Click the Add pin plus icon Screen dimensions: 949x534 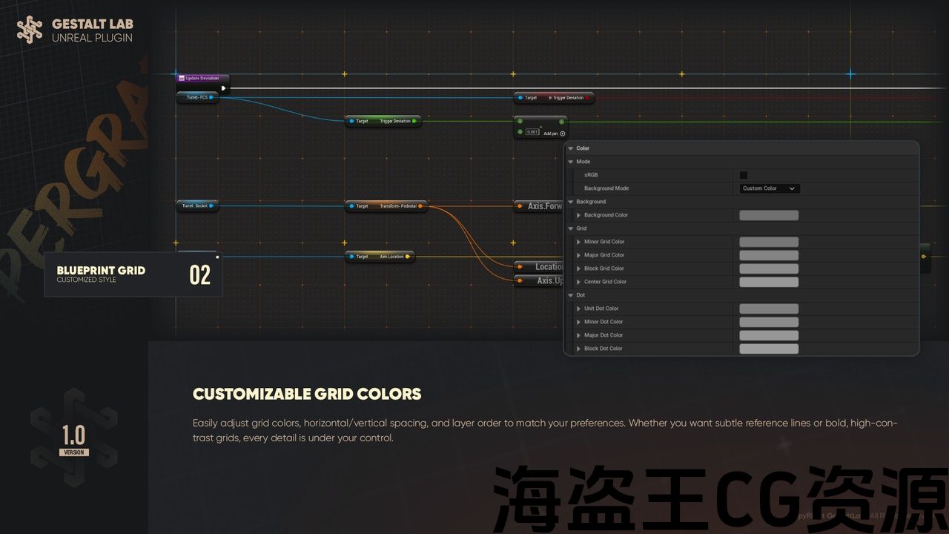563,133
